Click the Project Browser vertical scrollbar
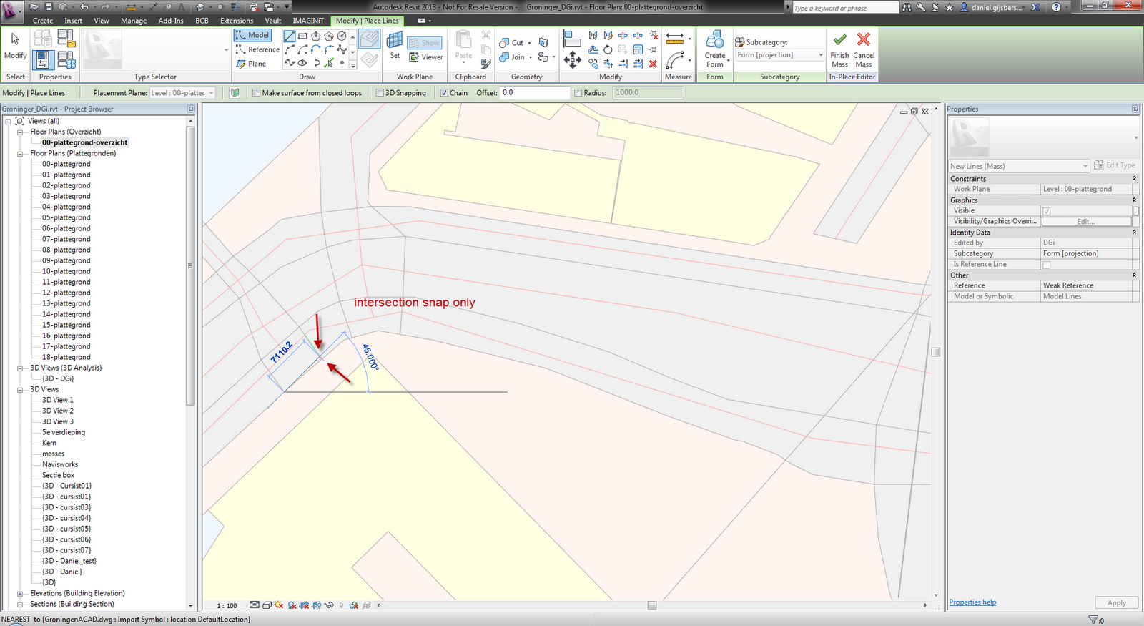The width and height of the screenshot is (1144, 626). [x=190, y=265]
